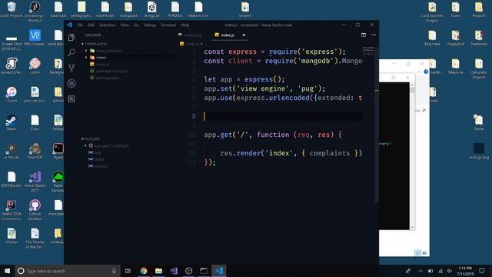492x277 pixels.
Task: Click the Split Editor icon
Action: [364, 35]
